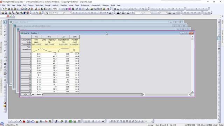Click the red Column/Bar plot icon
Screen dimensions: 224x126
coord(24,121)
